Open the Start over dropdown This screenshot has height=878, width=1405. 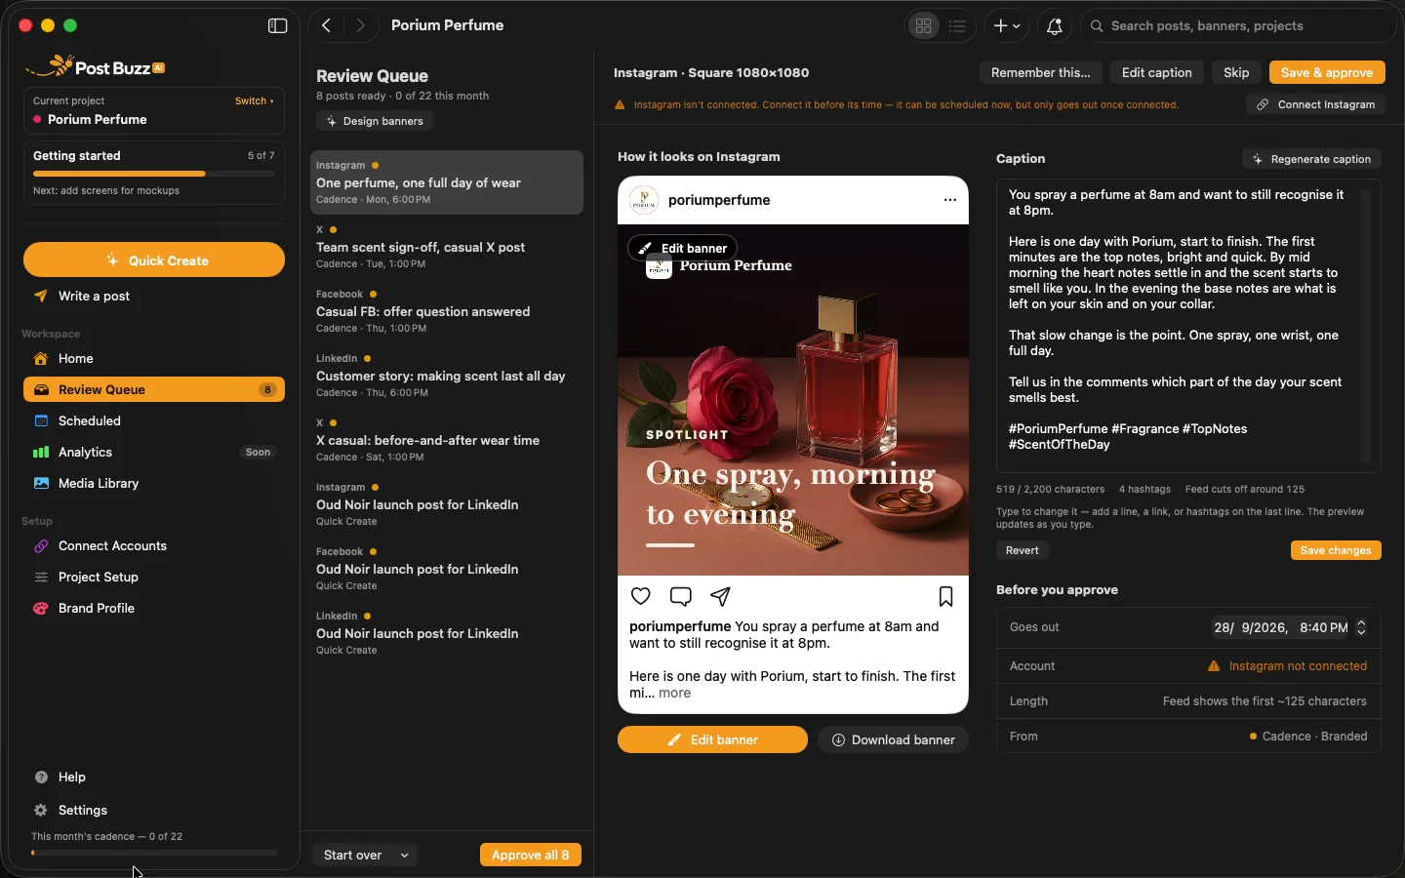365,855
